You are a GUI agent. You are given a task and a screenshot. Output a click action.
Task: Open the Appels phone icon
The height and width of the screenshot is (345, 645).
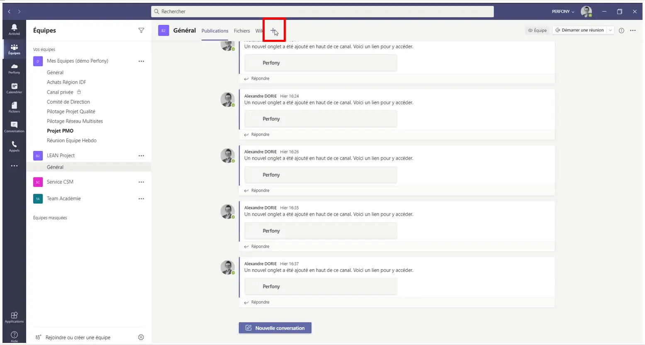14,146
